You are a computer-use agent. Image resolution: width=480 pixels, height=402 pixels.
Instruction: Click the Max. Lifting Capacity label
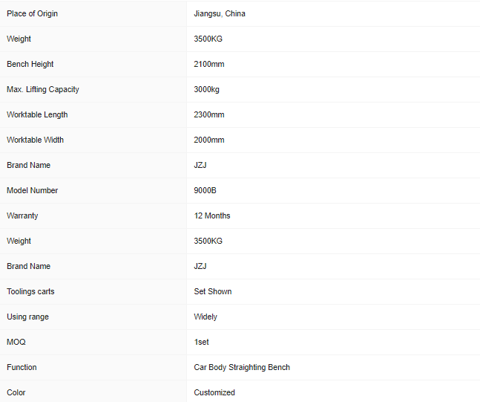(43, 89)
